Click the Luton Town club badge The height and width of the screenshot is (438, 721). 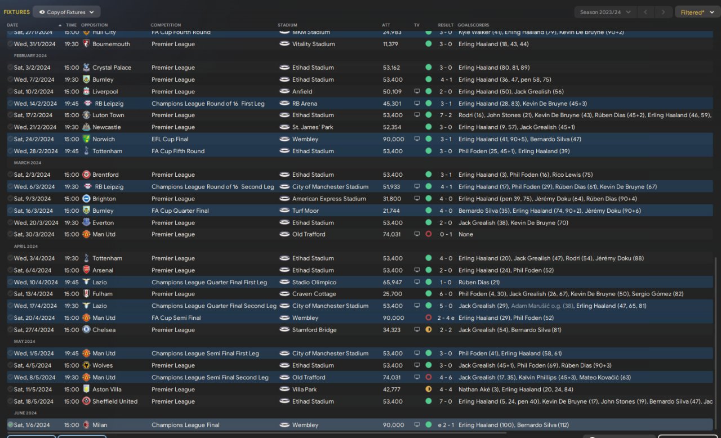86,115
